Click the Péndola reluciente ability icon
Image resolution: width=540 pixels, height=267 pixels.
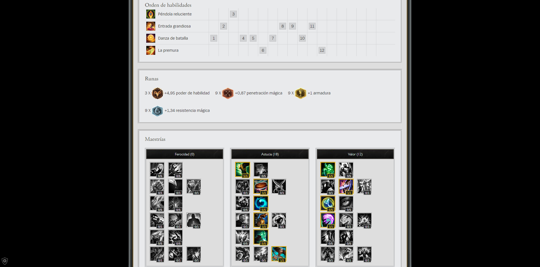point(151,14)
